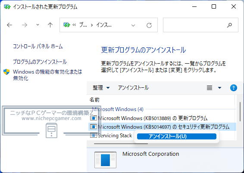
Task: Choose アンインストール(U) from context menu
Action: (x=177, y=136)
